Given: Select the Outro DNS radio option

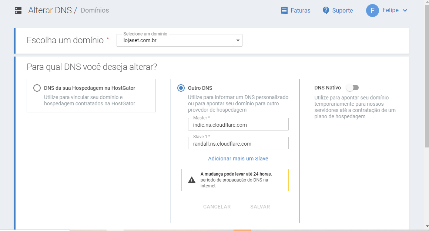Looking at the screenshot, I should click(x=181, y=88).
